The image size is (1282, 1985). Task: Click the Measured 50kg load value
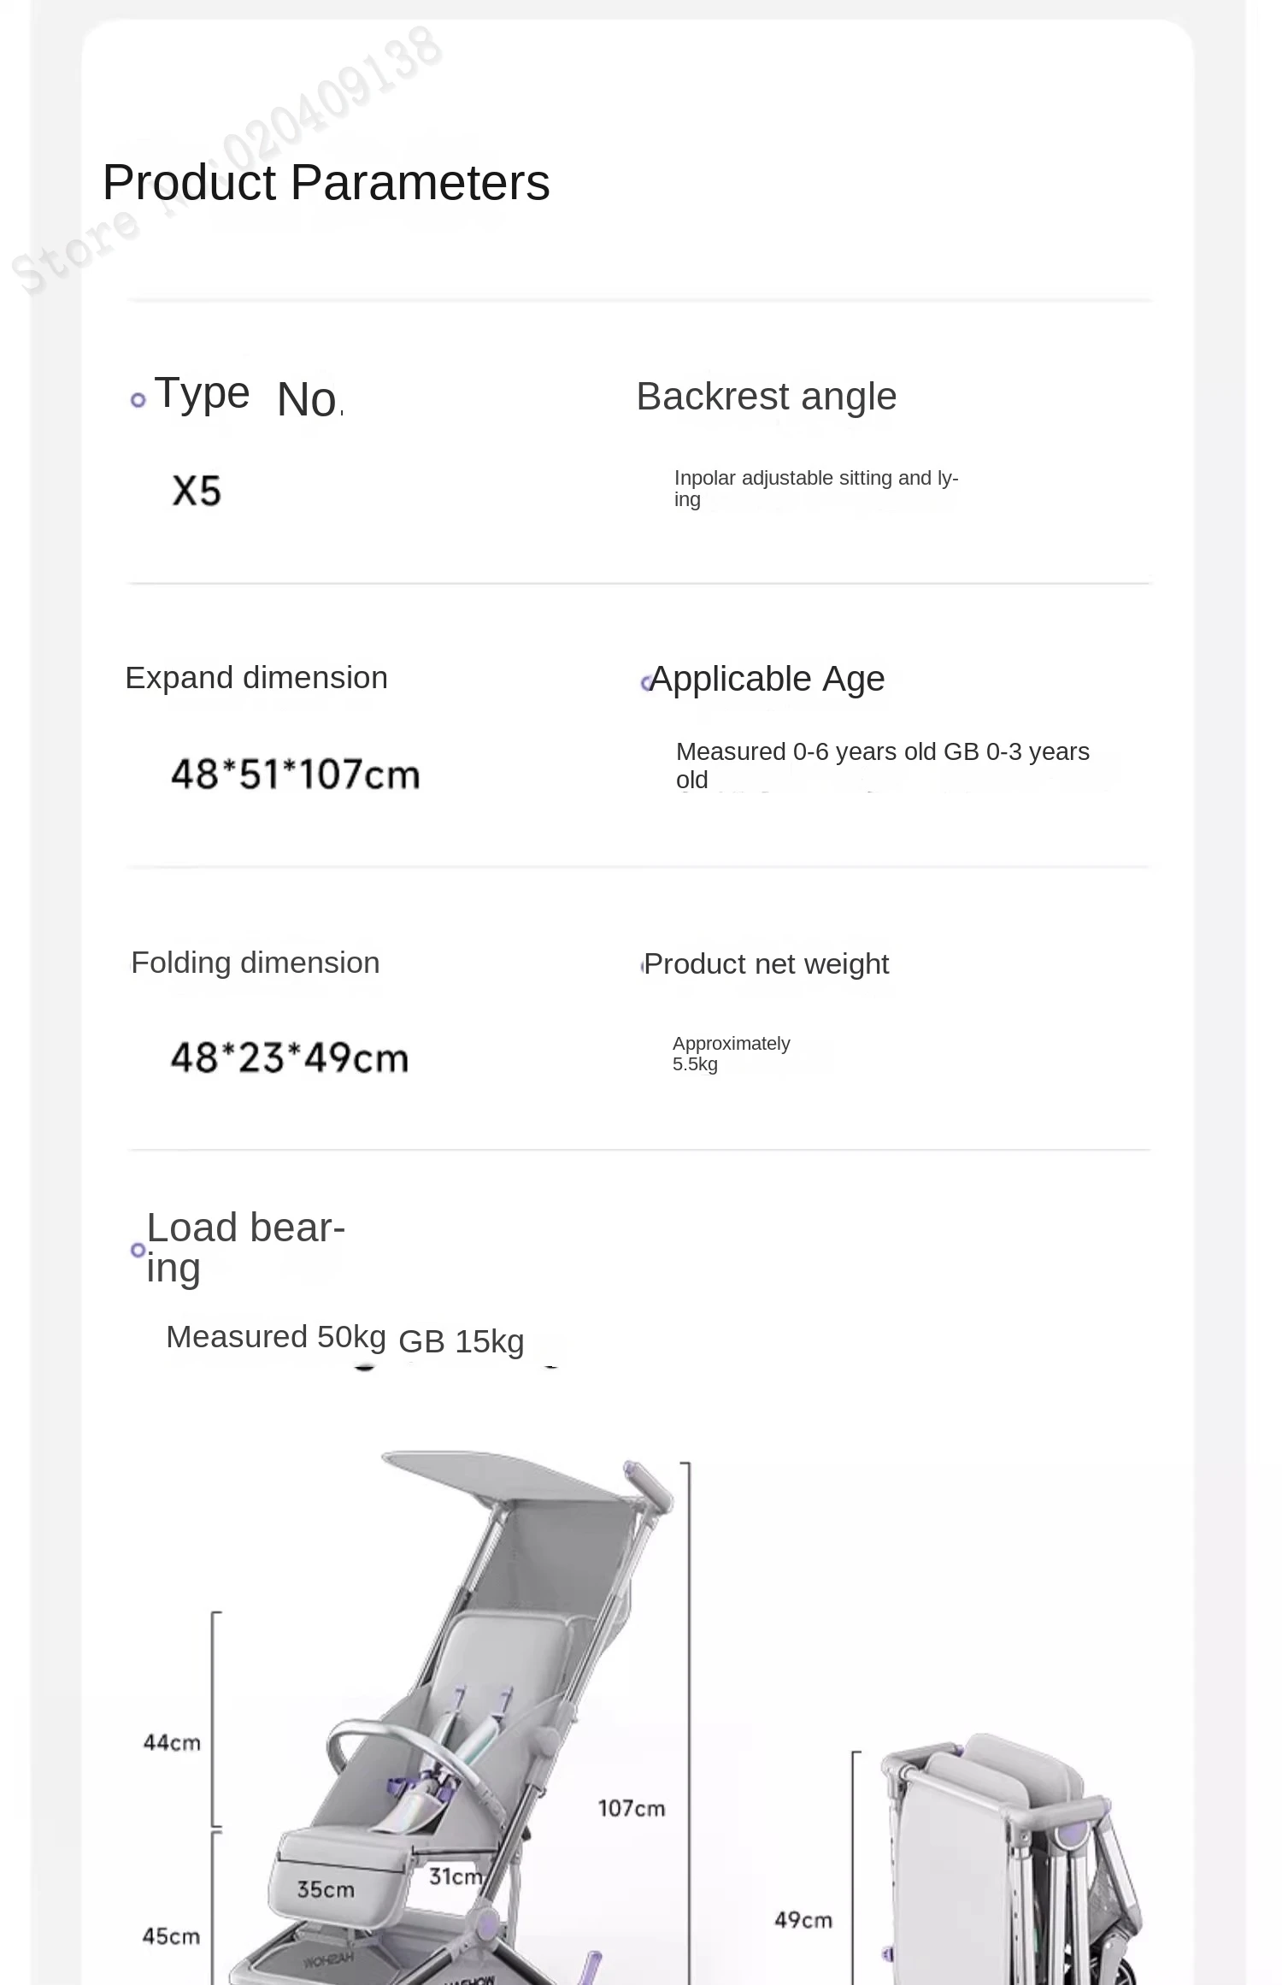[276, 1337]
